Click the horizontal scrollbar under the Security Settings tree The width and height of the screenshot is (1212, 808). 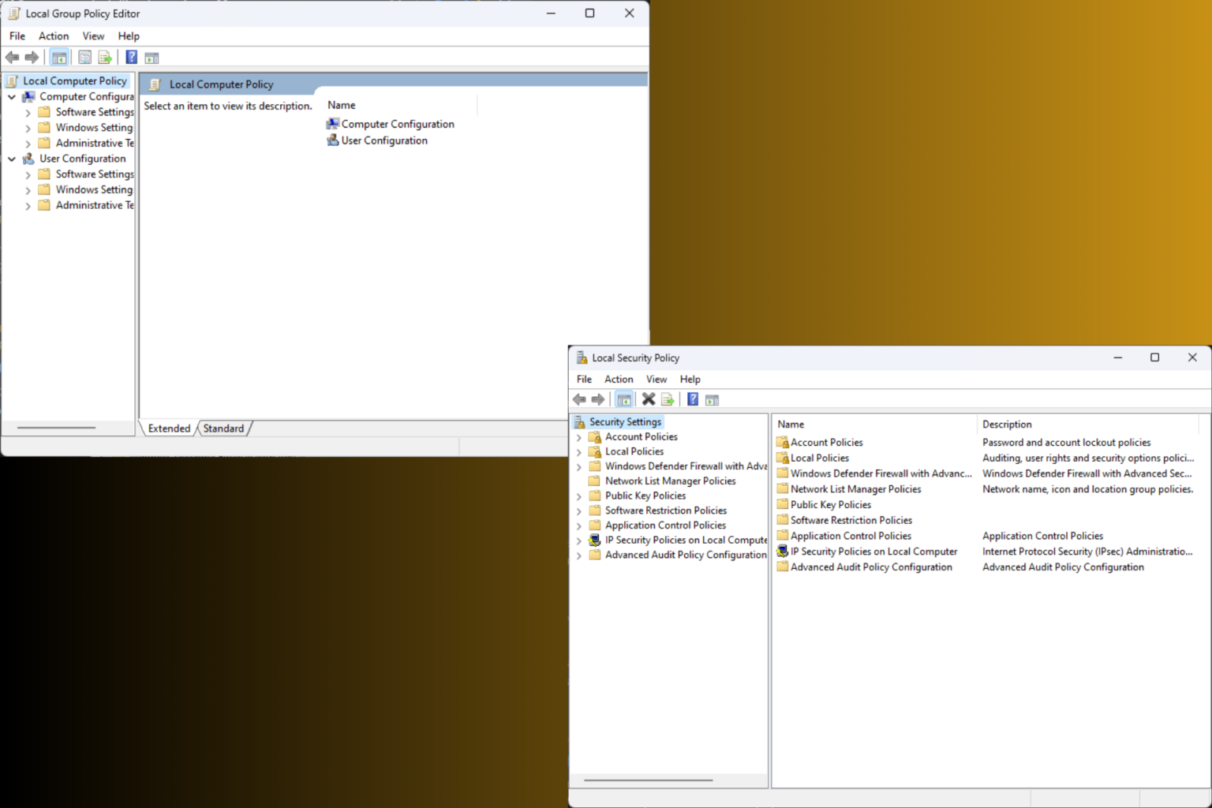point(649,780)
